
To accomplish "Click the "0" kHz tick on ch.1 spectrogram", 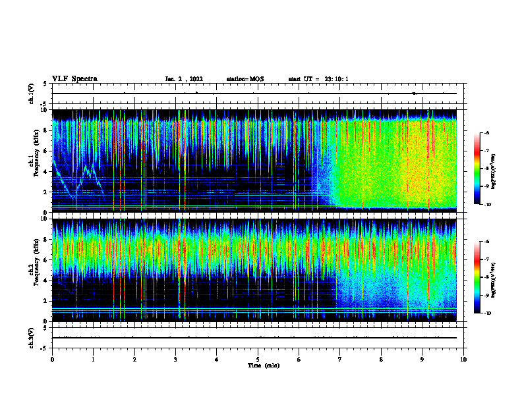I will coord(45,213).
